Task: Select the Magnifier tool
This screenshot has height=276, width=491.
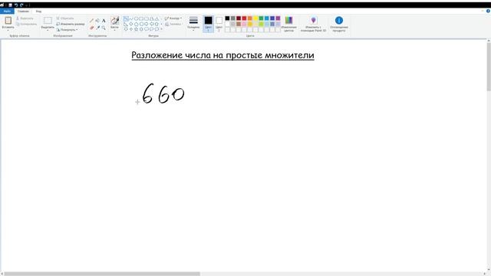Action: (x=104, y=28)
